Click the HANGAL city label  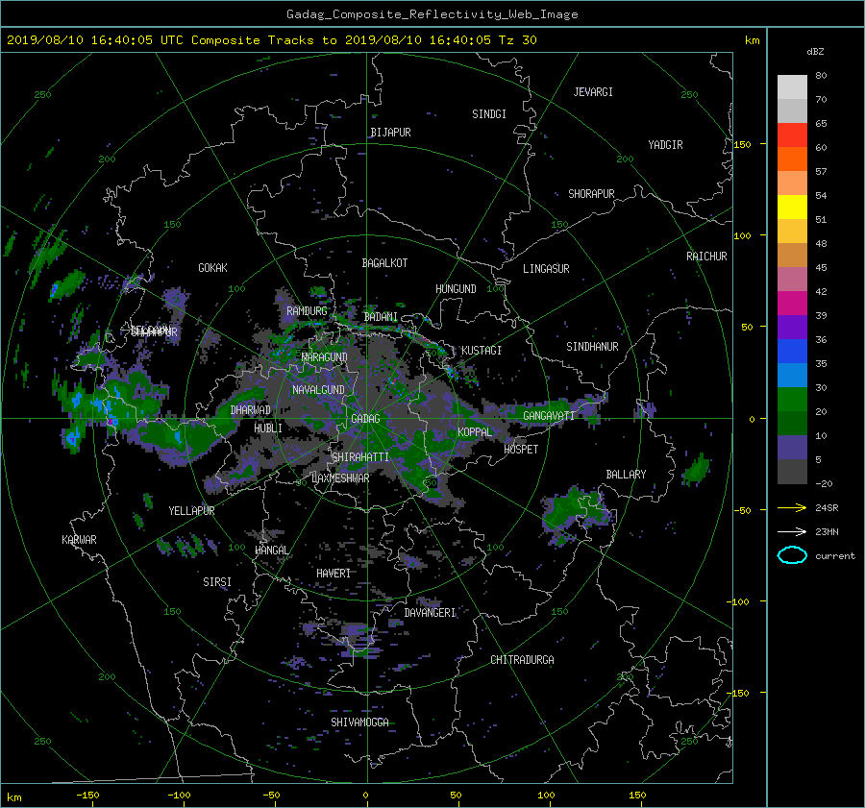pos(271,551)
